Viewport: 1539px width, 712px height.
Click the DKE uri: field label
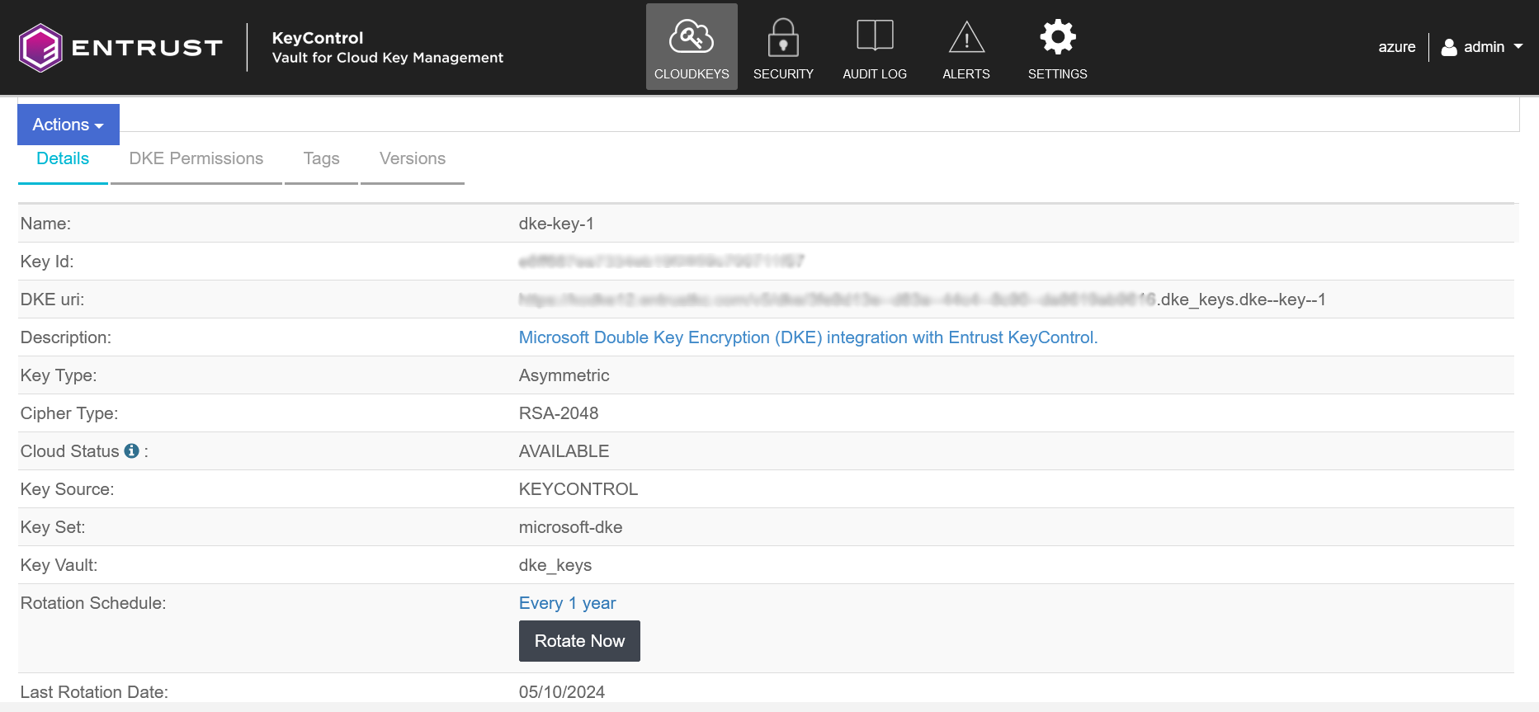52,299
